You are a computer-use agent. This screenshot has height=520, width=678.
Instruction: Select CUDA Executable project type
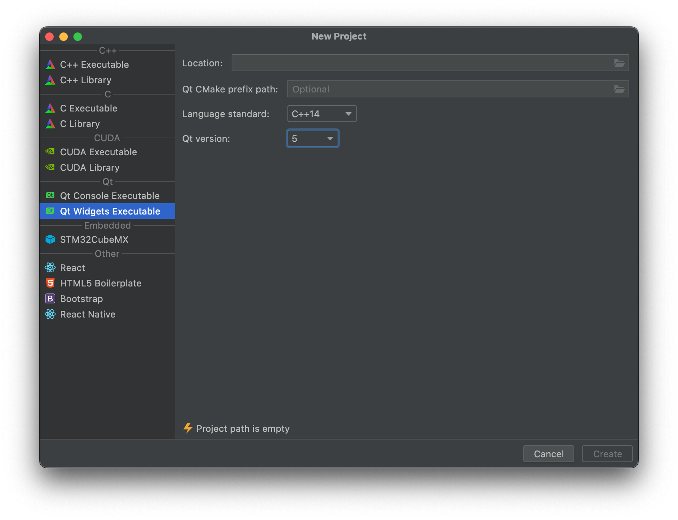pos(107,152)
